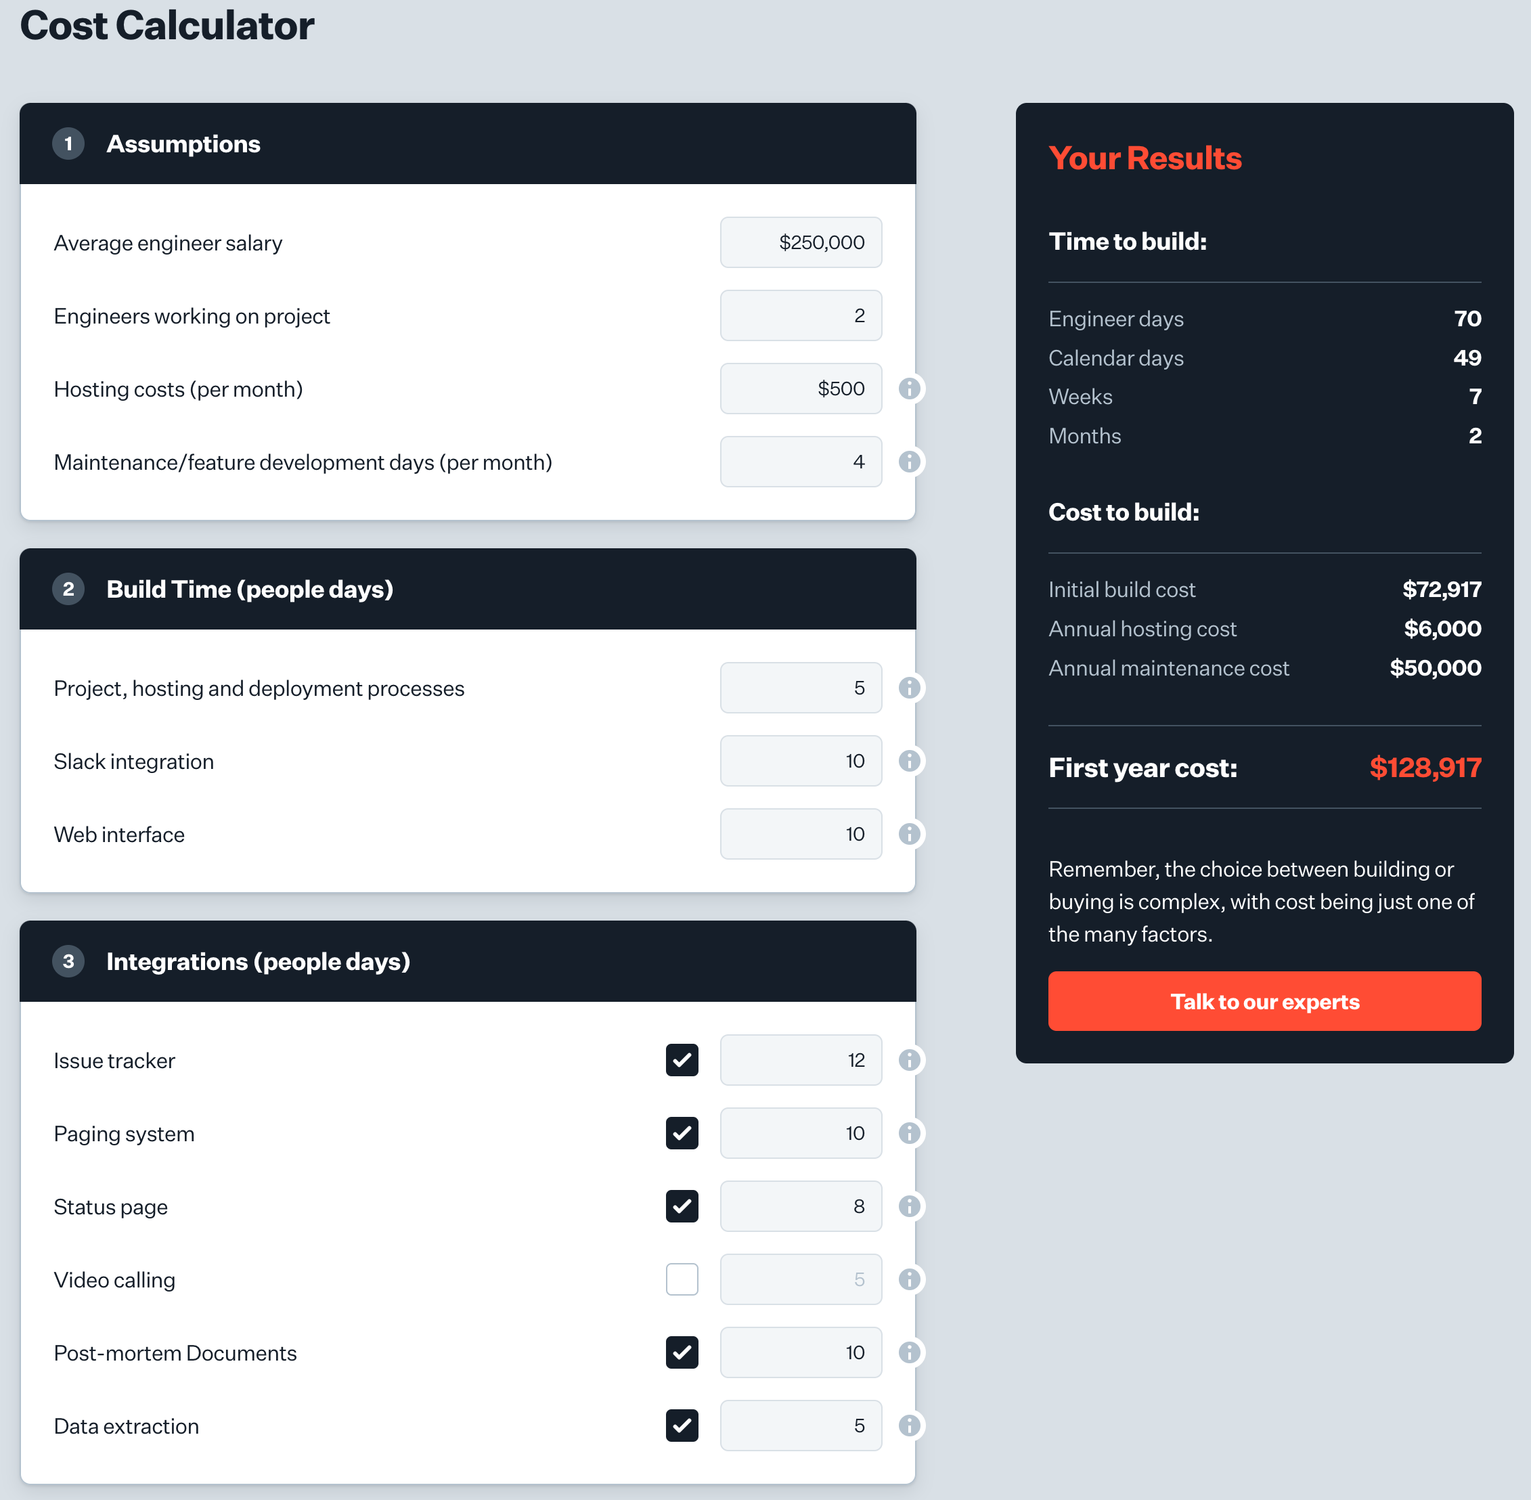Click the Hosting costs per month field
1531x1500 pixels.
coord(801,389)
